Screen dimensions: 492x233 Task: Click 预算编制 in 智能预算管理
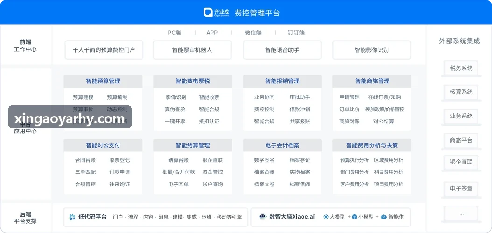[x=117, y=97]
